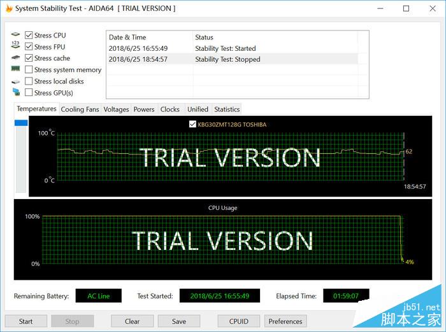Uncheck Stress FPU
Viewport: 446px width, 332px height.
pos(29,46)
